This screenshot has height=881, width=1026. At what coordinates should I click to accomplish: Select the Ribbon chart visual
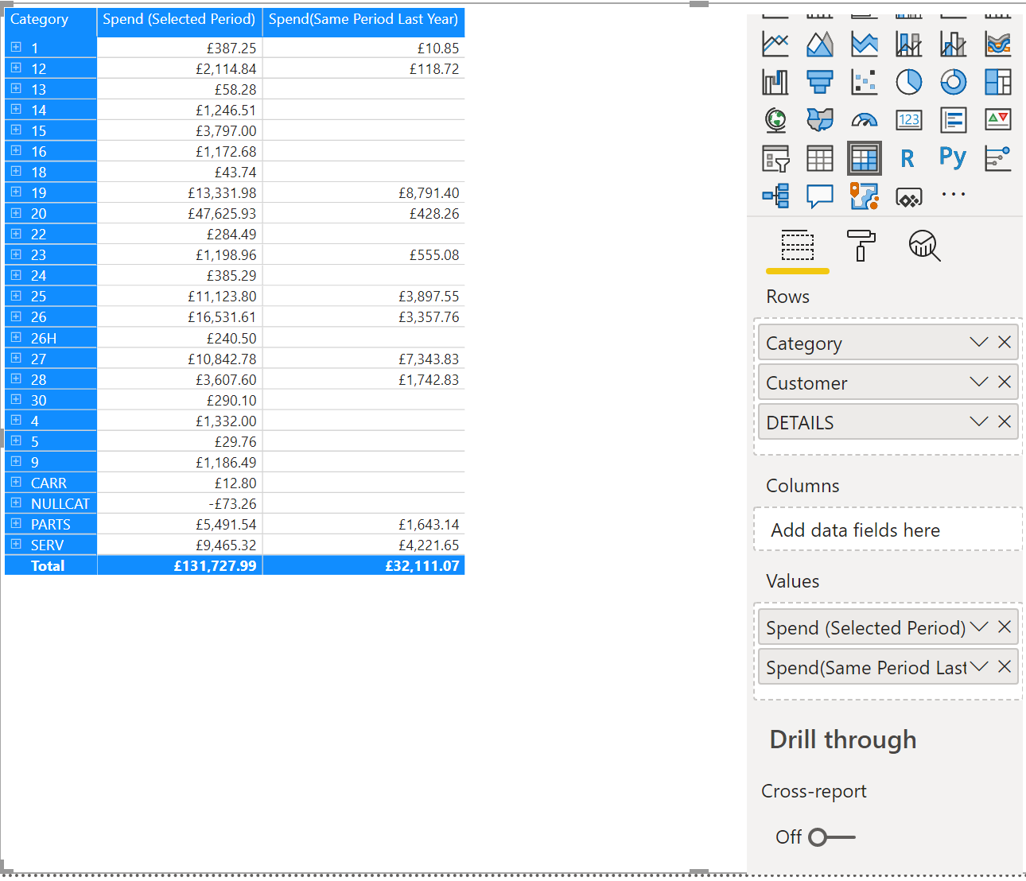click(998, 45)
